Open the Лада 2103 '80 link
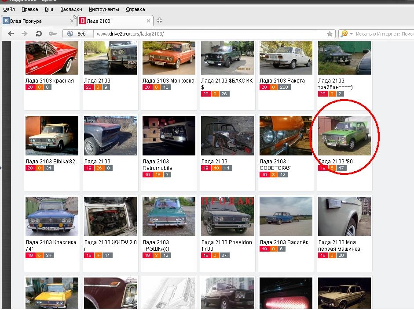The image size is (414, 310). pos(335,161)
